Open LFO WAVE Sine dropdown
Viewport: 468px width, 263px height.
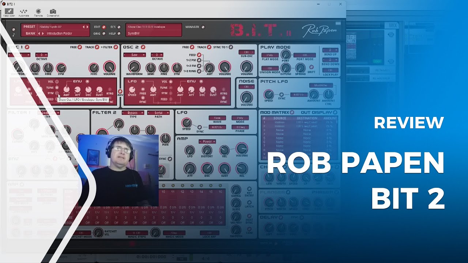pyautogui.click(x=217, y=118)
